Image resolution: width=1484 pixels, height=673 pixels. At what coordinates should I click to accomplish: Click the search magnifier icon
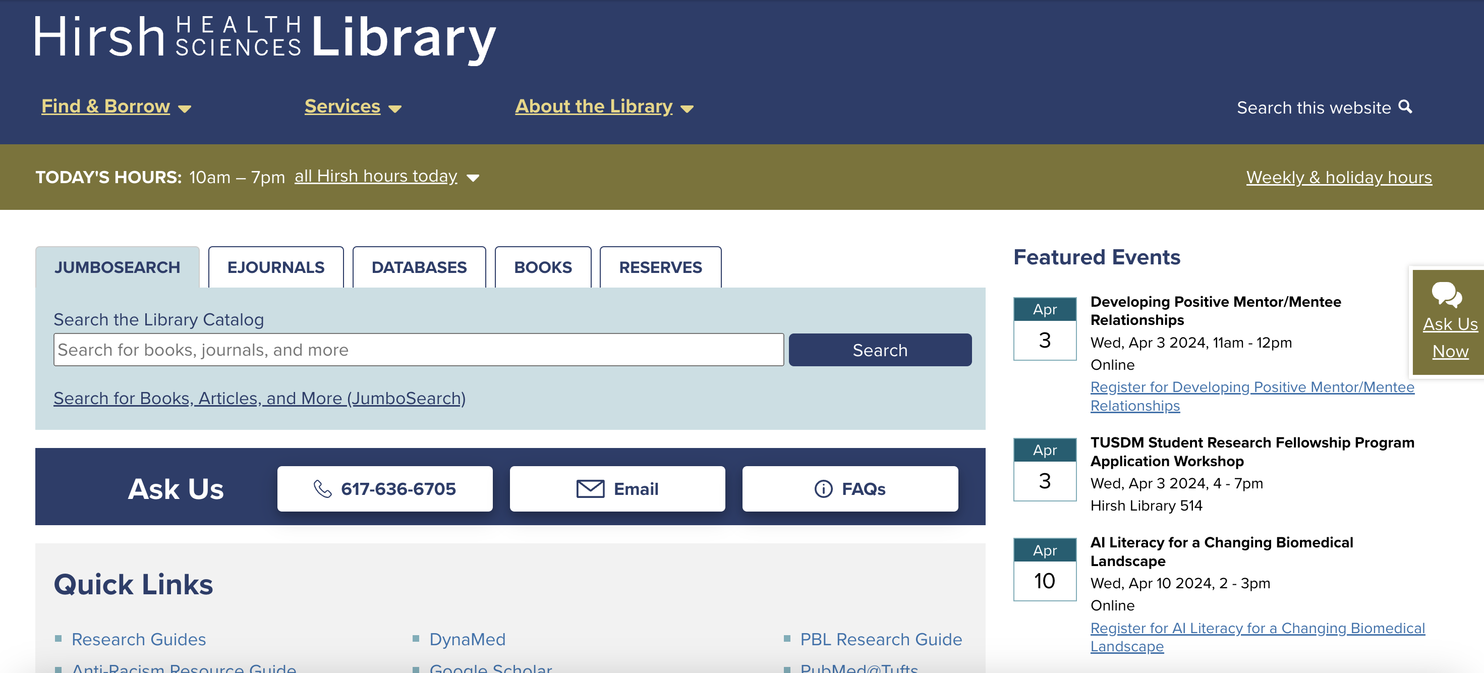point(1406,107)
